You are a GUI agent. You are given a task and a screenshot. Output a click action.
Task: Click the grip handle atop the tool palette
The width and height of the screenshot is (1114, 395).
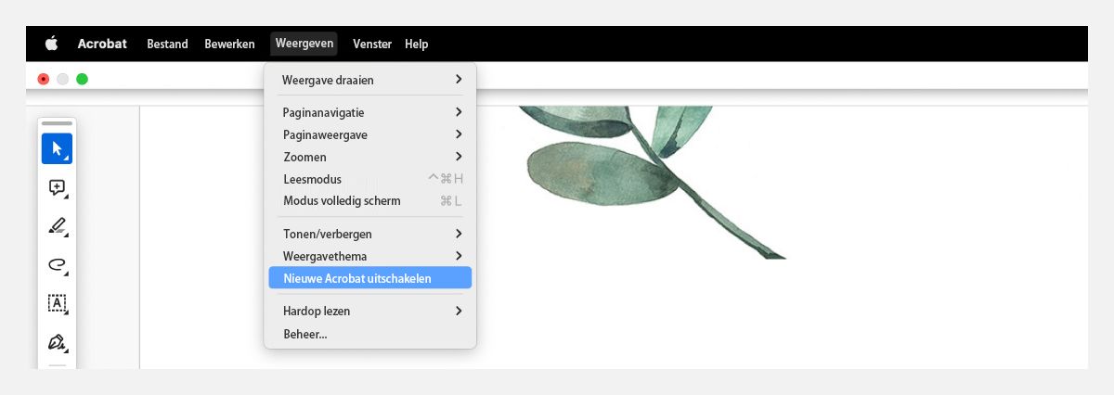(57, 123)
